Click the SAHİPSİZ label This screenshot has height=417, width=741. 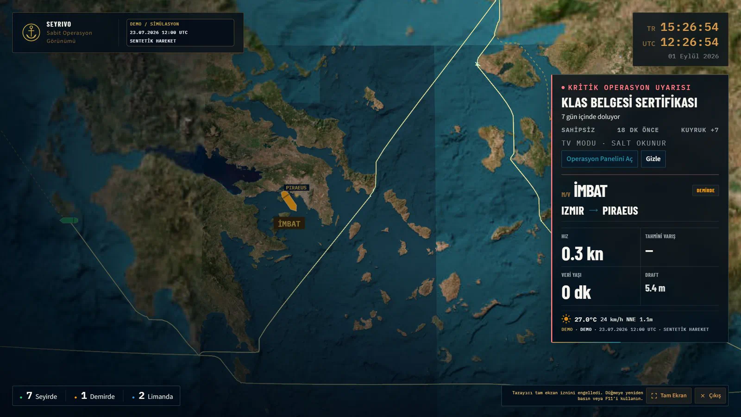(578, 130)
